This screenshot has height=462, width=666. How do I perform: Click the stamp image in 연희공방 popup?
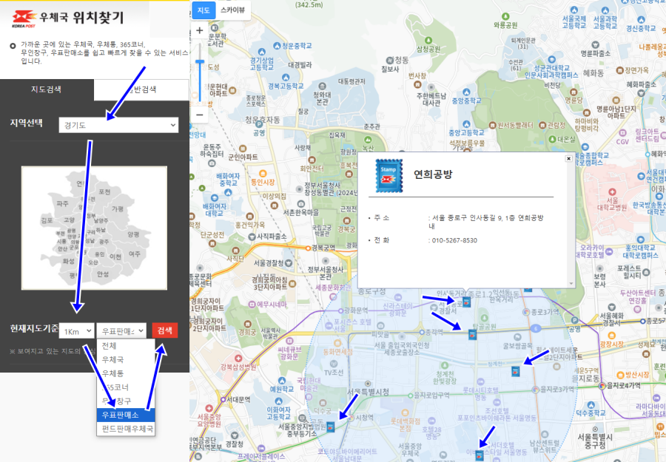click(x=388, y=175)
